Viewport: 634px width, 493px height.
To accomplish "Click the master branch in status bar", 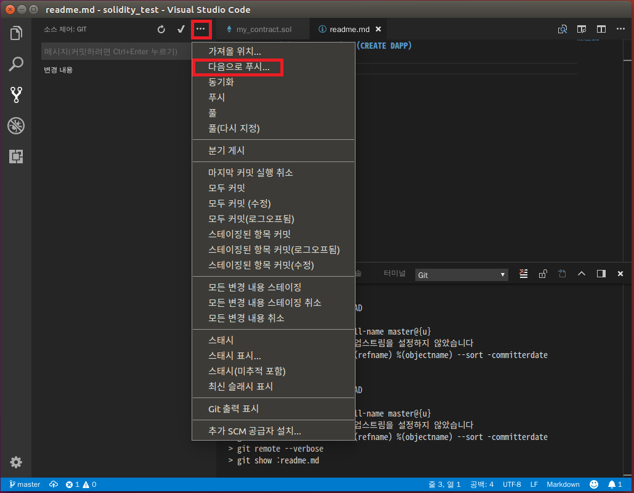I will point(25,484).
